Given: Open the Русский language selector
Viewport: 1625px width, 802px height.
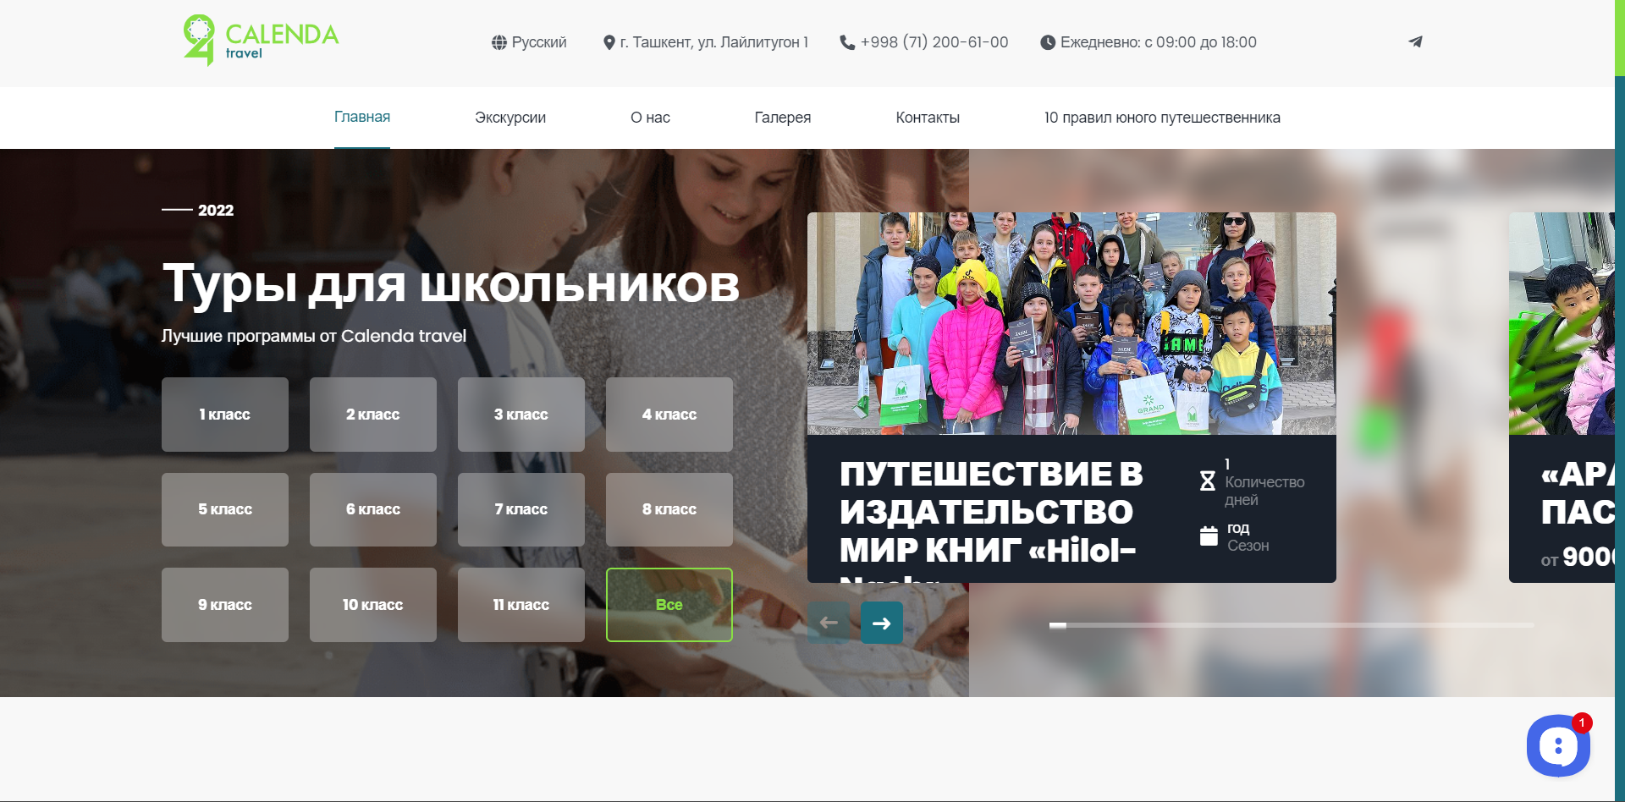Looking at the screenshot, I should click(x=529, y=42).
